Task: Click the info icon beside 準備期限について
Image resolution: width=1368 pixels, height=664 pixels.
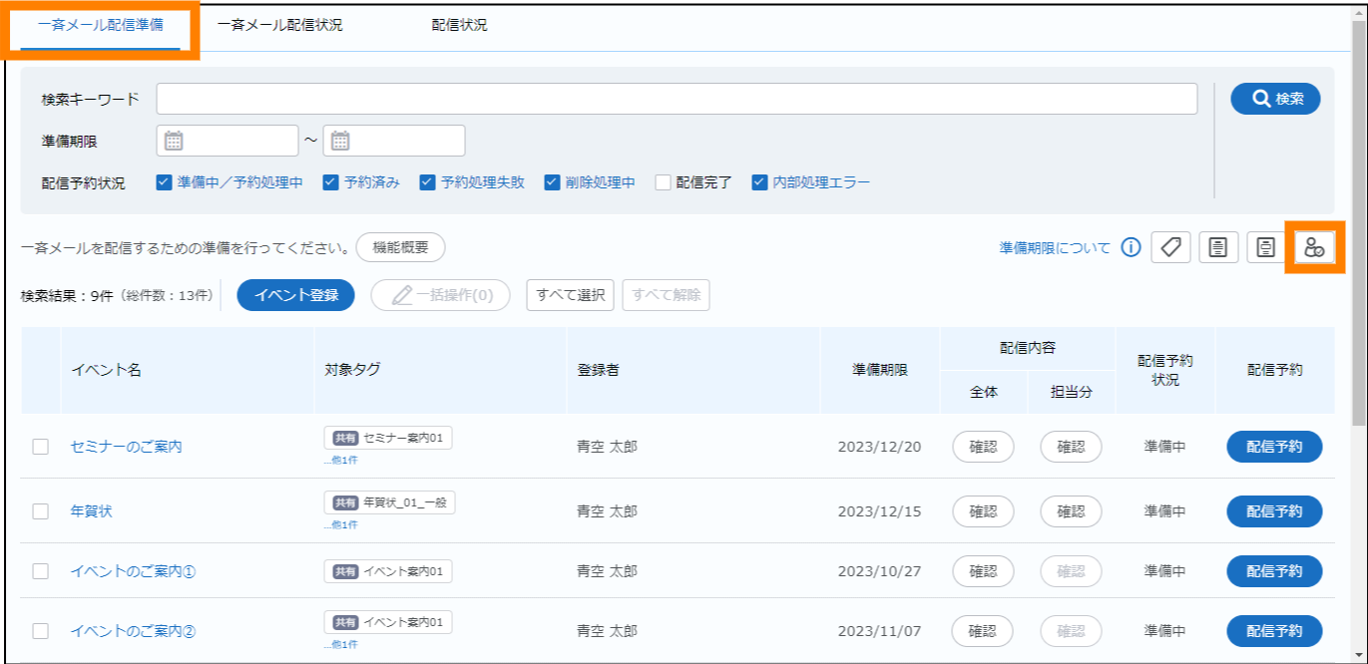Action: pos(1131,247)
